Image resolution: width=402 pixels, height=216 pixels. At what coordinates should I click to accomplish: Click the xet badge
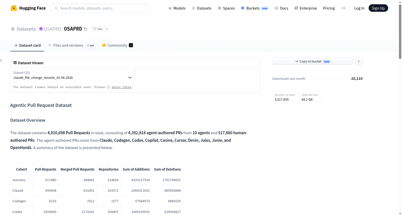[x=90, y=45]
